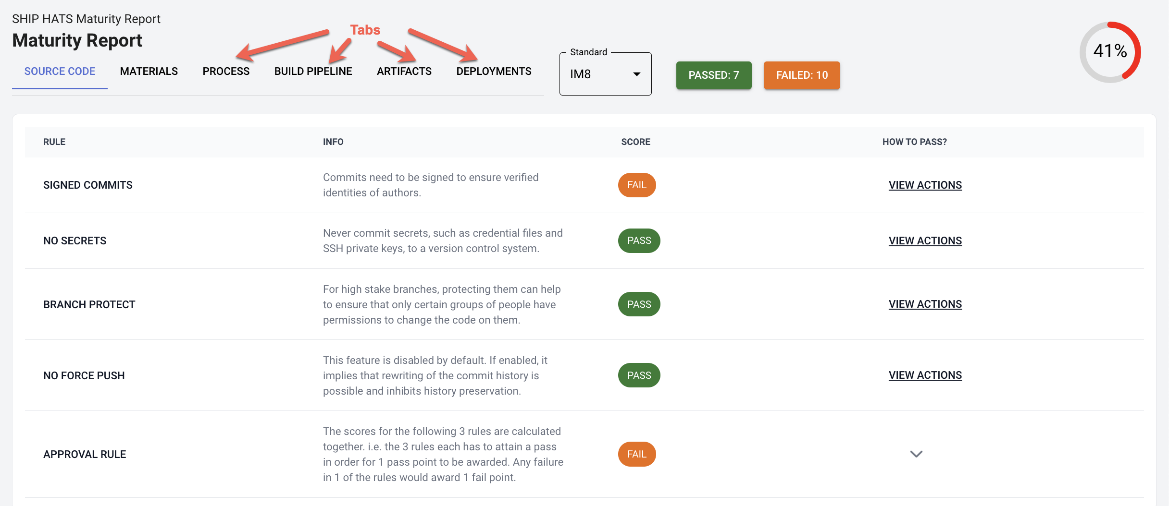View actions for Branch Protect rule

tap(925, 304)
